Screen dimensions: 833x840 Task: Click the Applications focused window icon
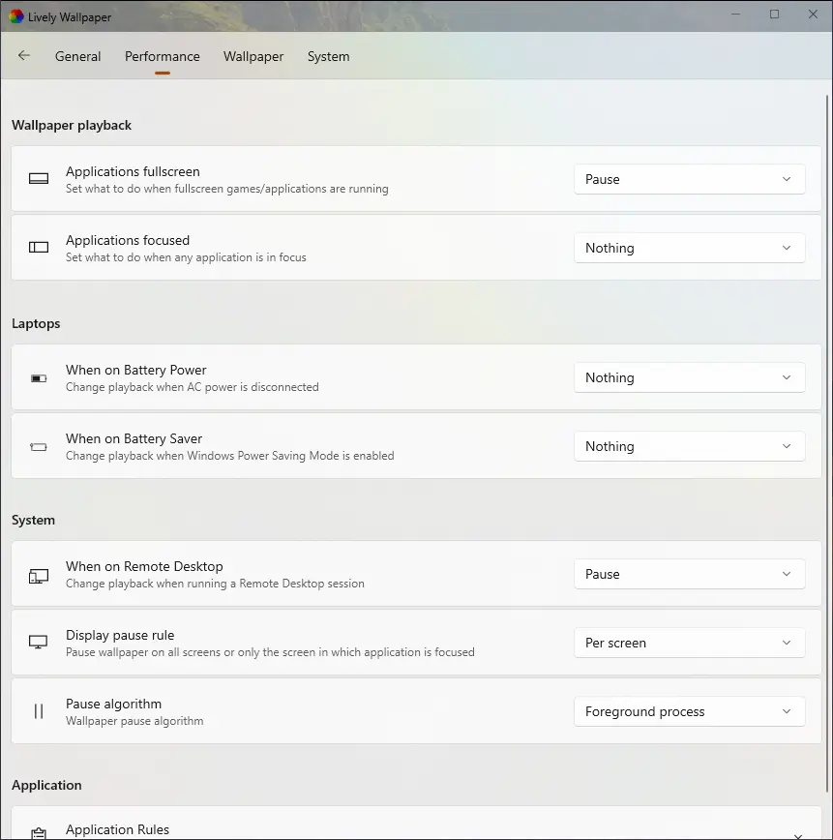[x=38, y=247]
